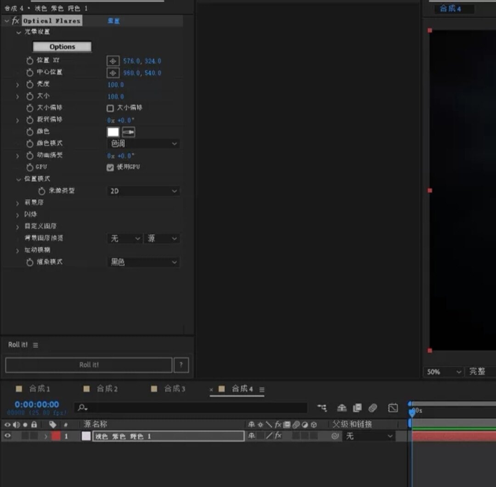This screenshot has height=487, width=496.
Task: Expand the 闪烁 property group
Action: [x=17, y=215]
